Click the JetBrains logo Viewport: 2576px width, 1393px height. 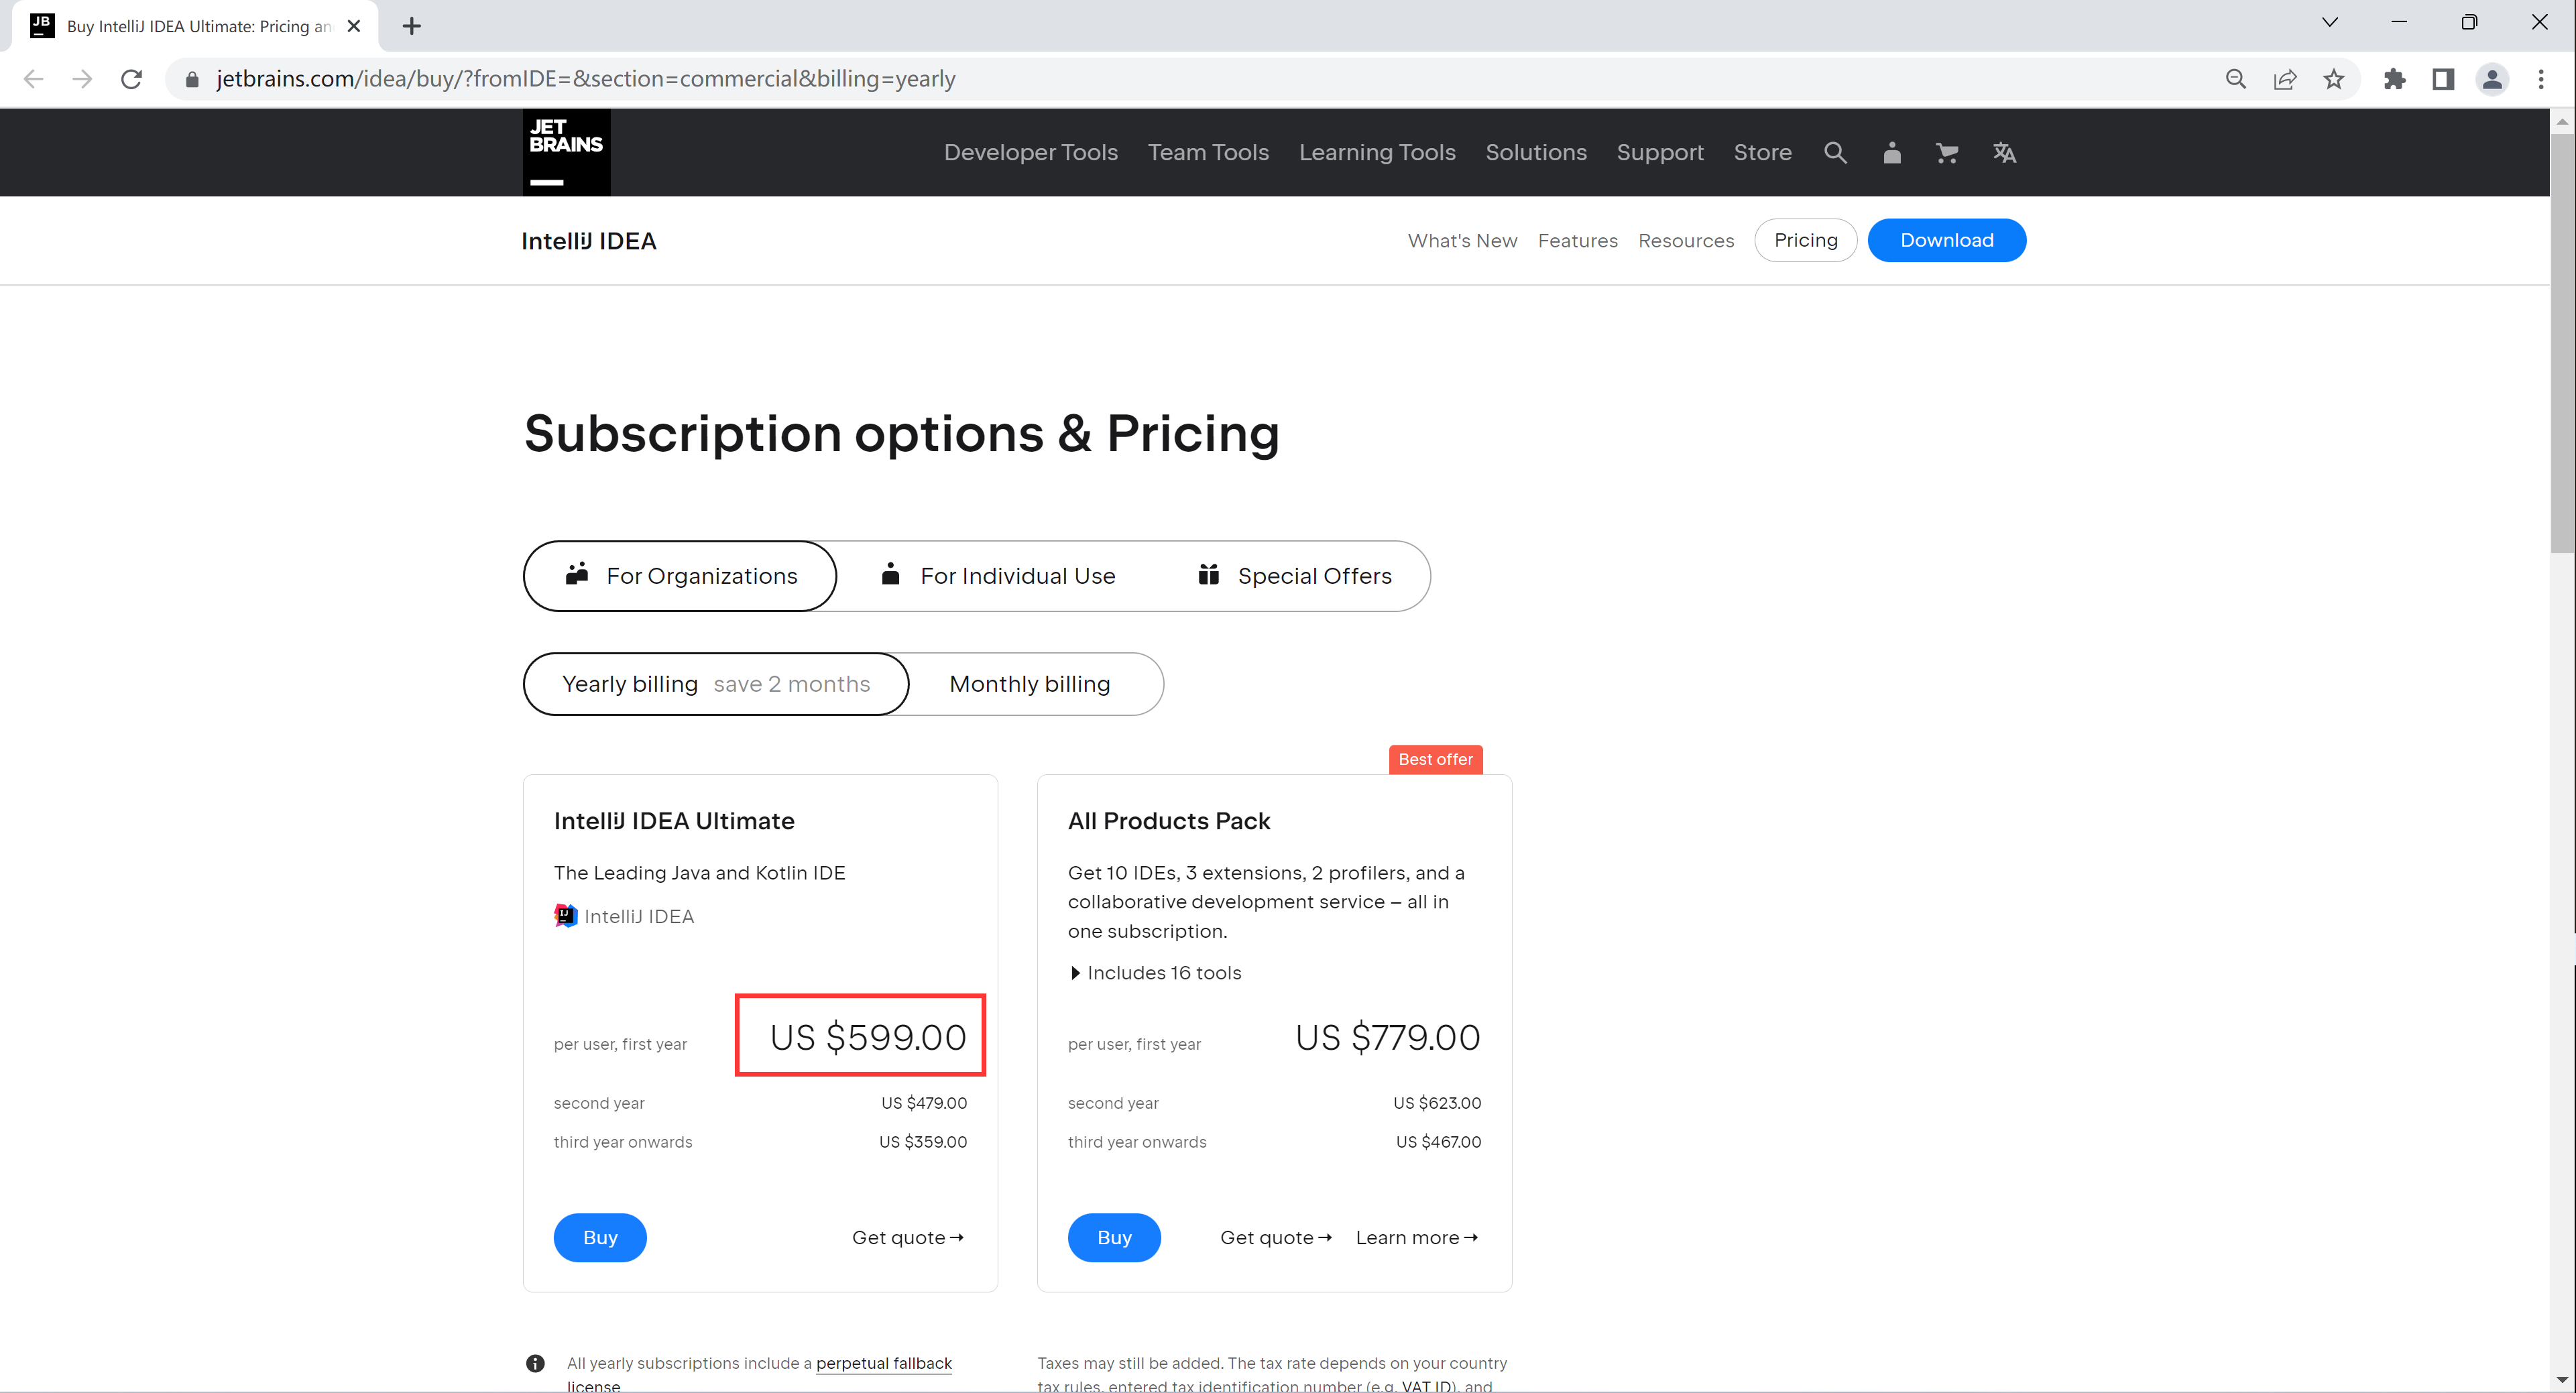(x=566, y=152)
